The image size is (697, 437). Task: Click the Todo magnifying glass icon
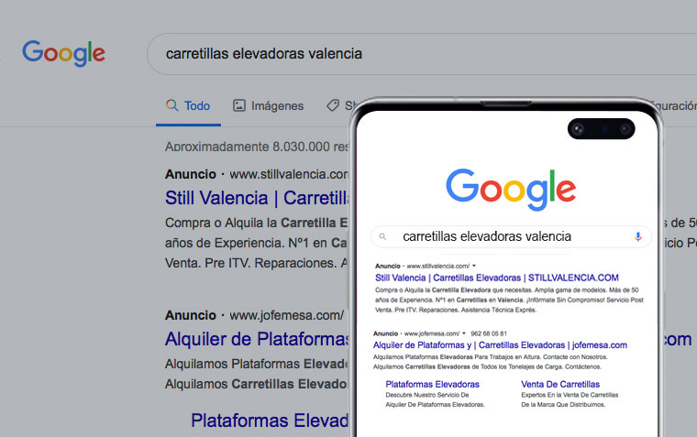click(171, 105)
